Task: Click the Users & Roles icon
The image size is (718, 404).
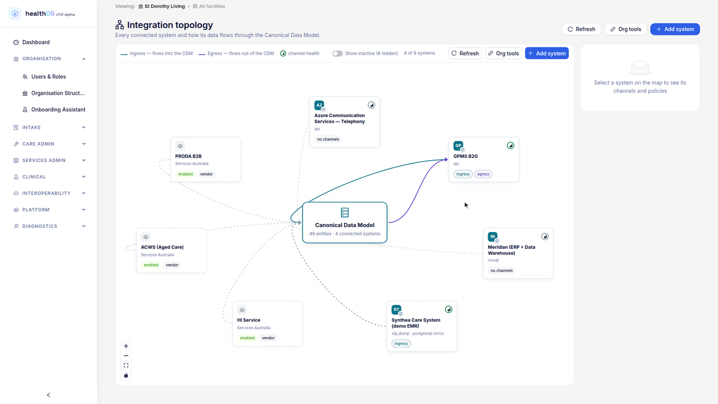Action: coord(25,77)
